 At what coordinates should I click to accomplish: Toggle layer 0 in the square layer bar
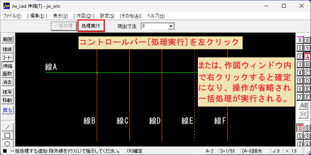pos(300,40)
